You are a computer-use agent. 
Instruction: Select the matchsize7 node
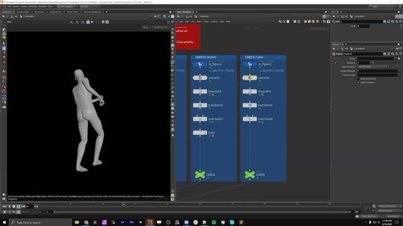point(200,119)
